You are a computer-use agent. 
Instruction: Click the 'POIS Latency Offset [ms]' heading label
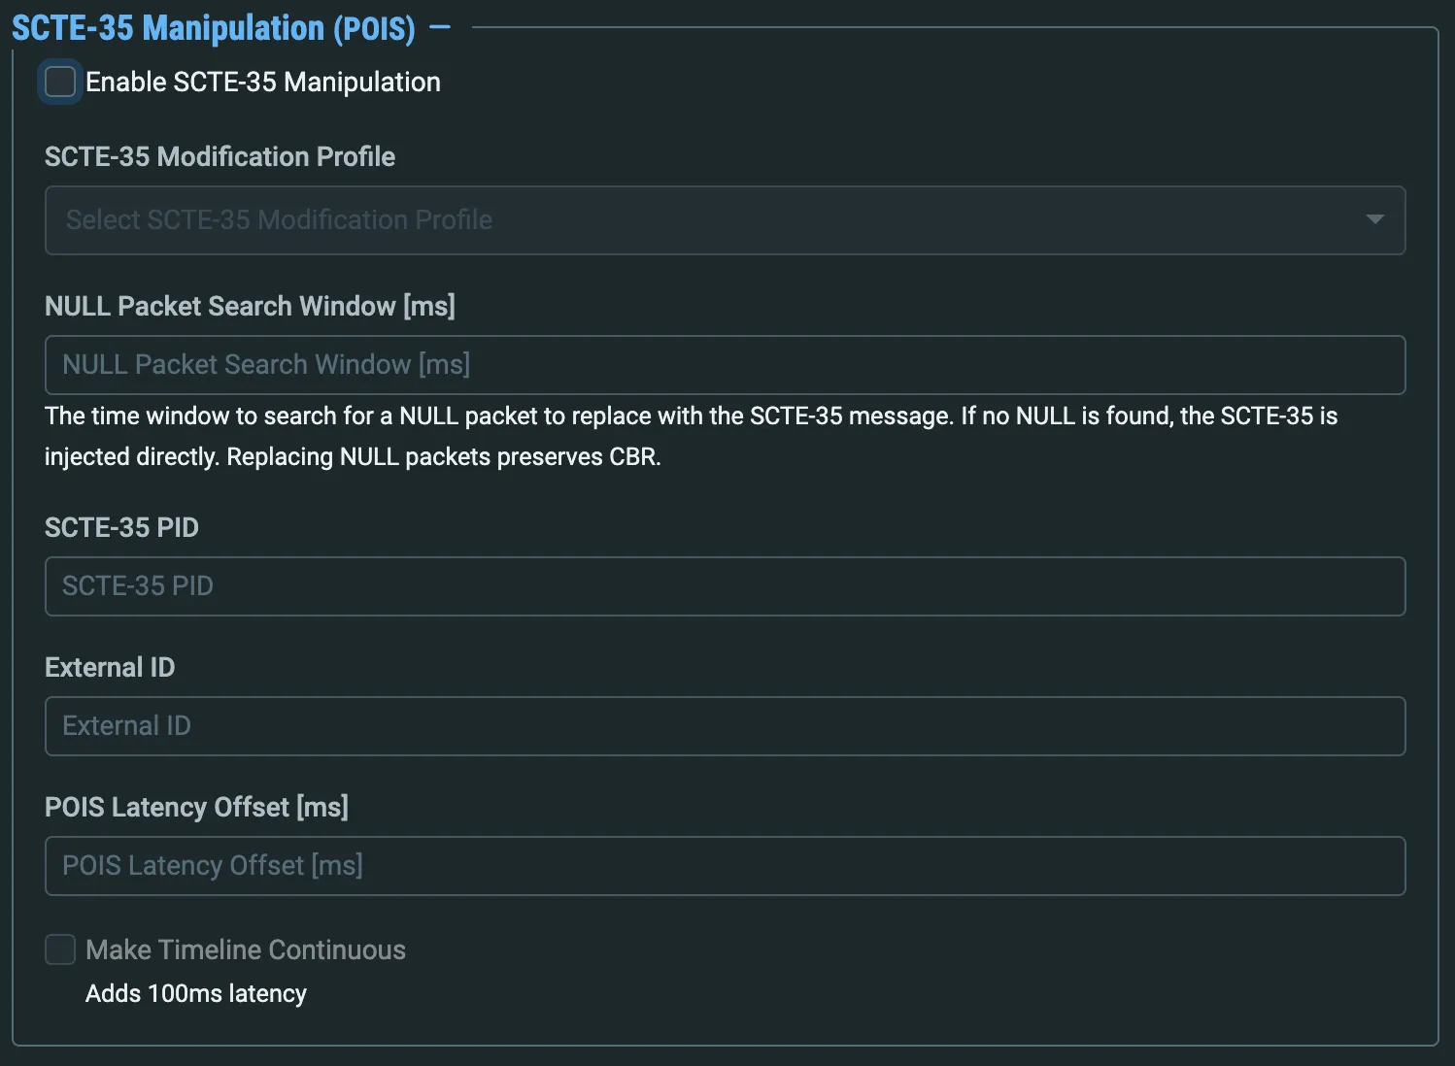tap(196, 807)
